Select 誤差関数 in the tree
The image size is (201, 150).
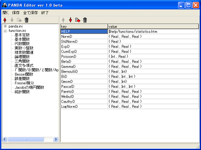(22, 78)
